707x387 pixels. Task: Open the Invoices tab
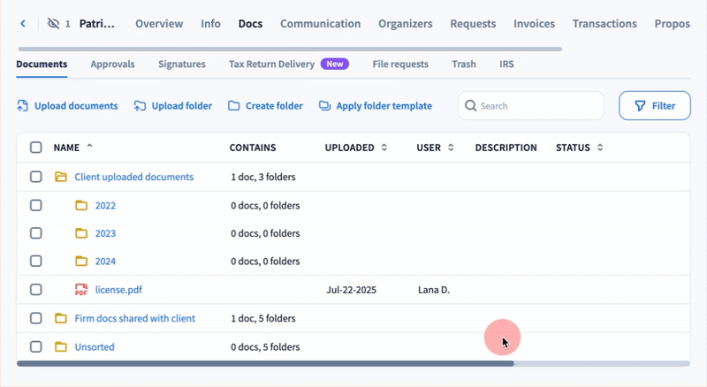[x=534, y=24]
